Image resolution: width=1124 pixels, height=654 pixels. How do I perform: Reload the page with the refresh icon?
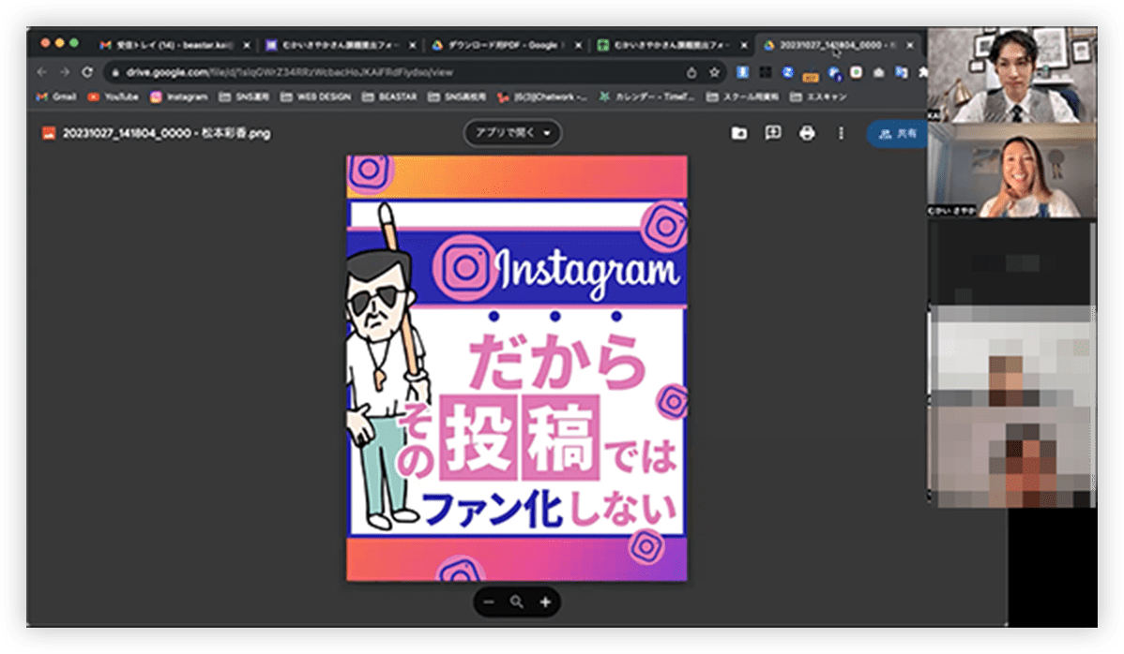[x=87, y=72]
